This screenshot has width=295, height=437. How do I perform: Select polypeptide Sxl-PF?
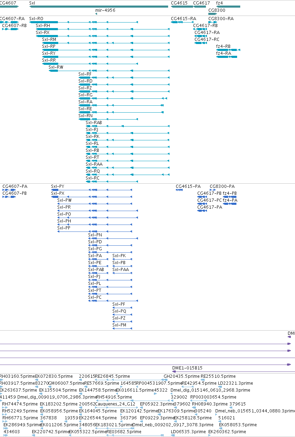click(119, 304)
